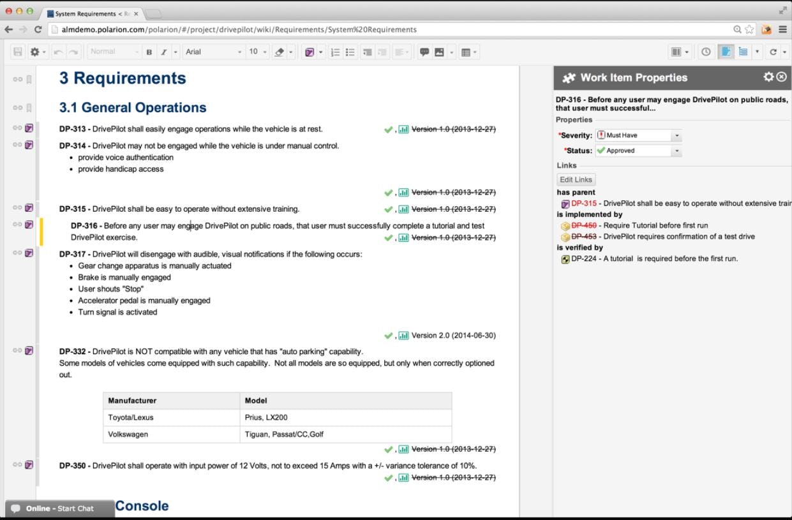The width and height of the screenshot is (792, 520).
Task: Insert a table using the table icon
Action: pyautogui.click(x=466, y=52)
